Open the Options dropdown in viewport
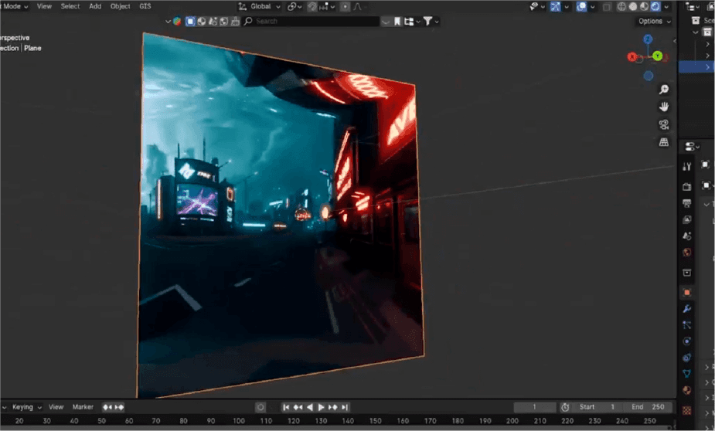Viewport: 715px width, 431px height. pos(654,22)
